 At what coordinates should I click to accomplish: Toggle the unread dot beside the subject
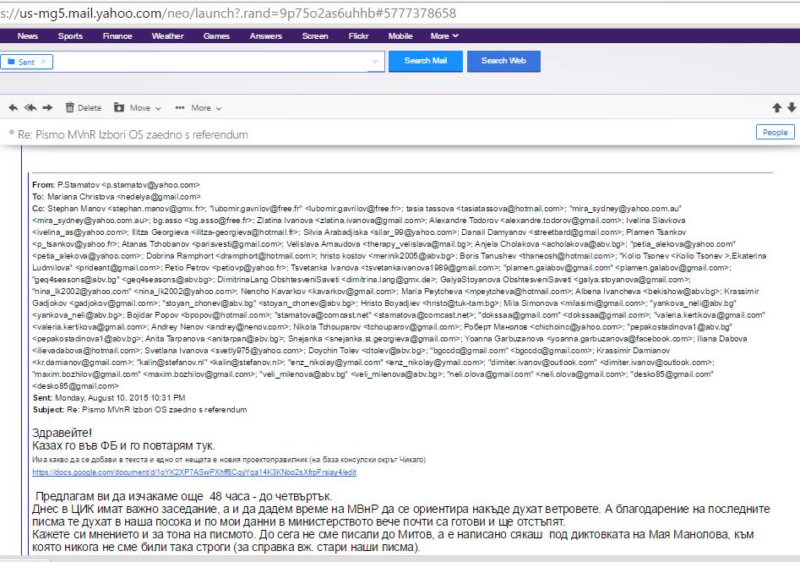[x=11, y=134]
